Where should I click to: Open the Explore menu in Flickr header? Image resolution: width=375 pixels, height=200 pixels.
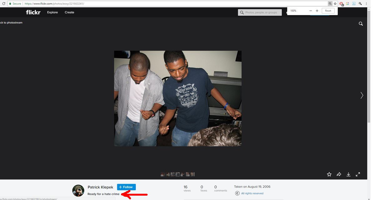coord(53,12)
